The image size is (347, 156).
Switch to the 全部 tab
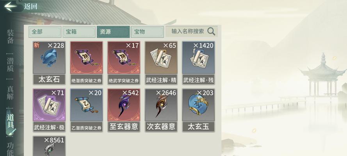click(45, 32)
